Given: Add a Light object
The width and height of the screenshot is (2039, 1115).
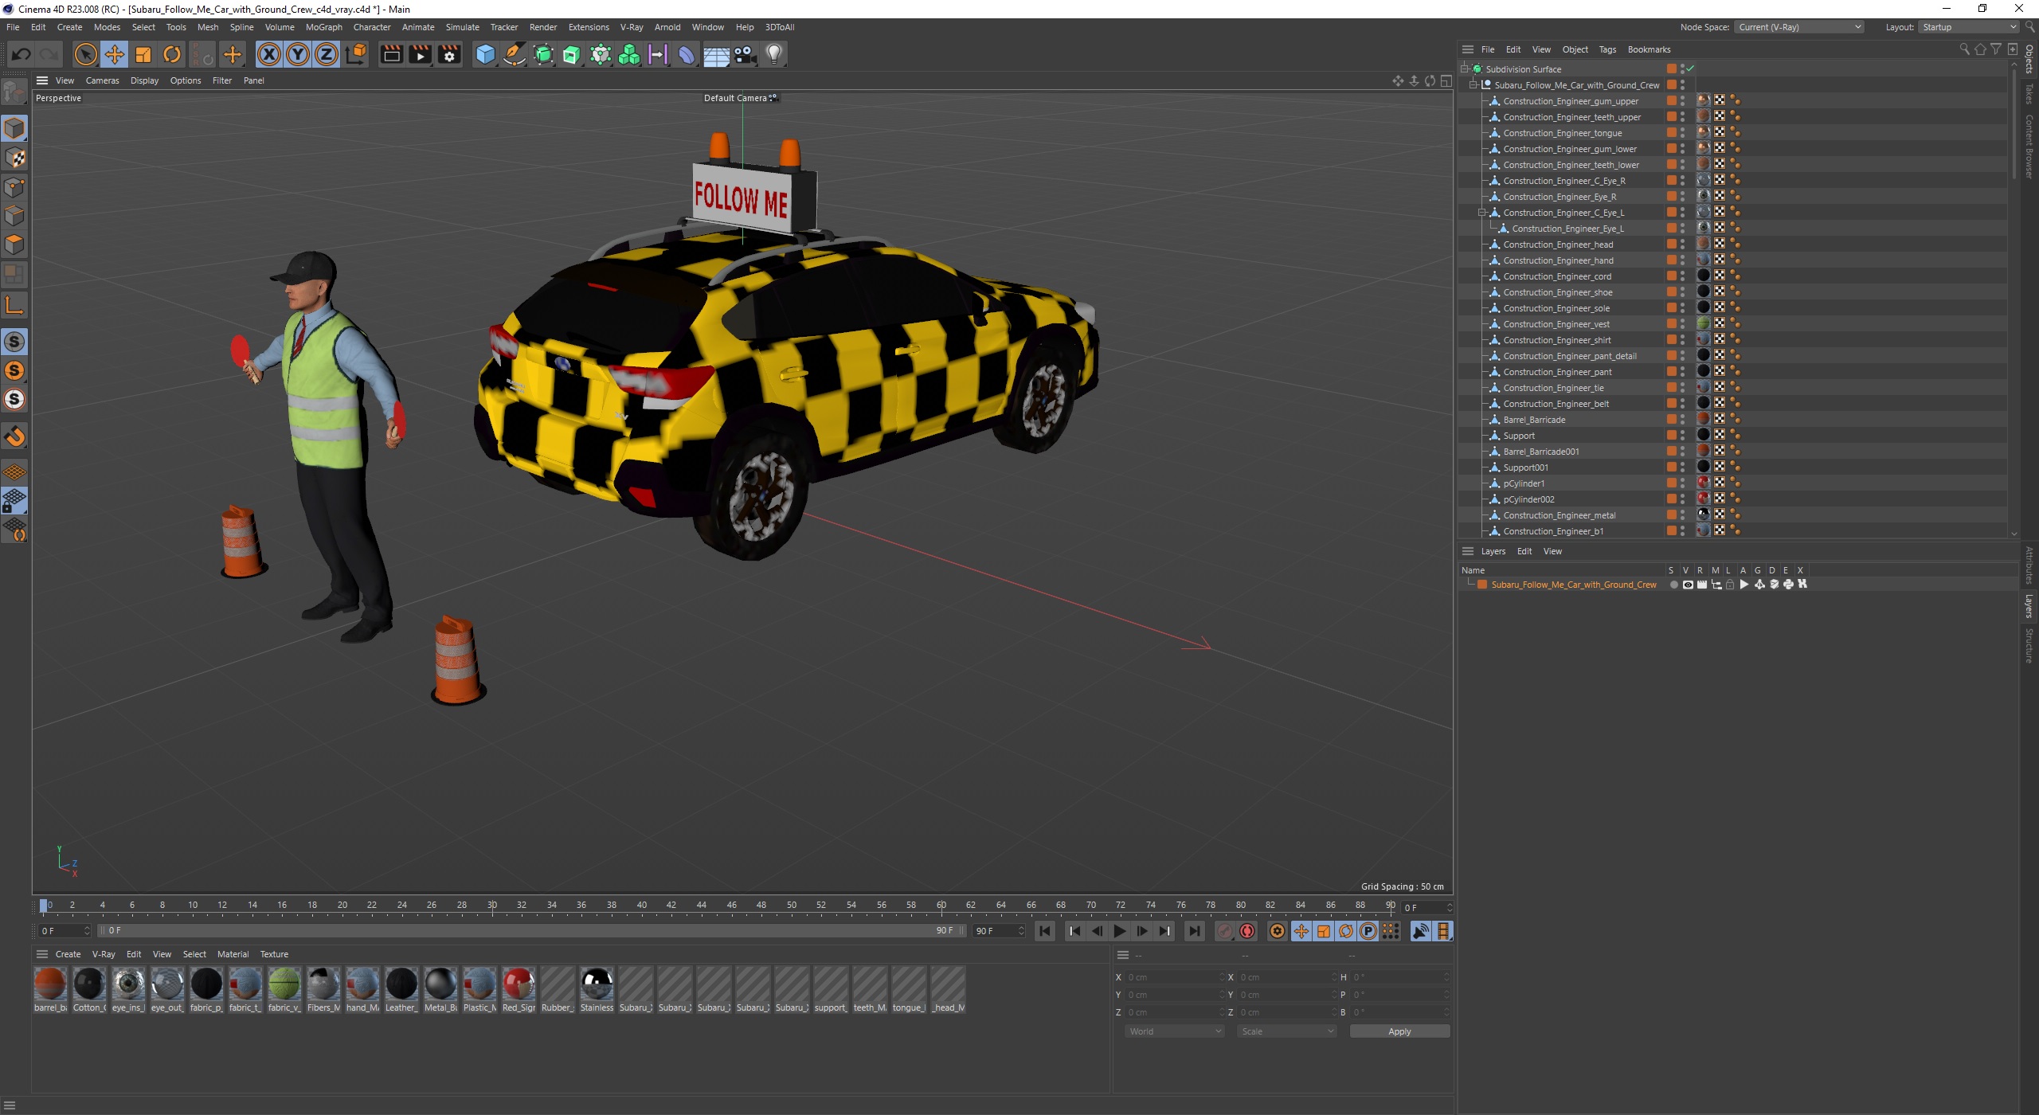Looking at the screenshot, I should 774,54.
